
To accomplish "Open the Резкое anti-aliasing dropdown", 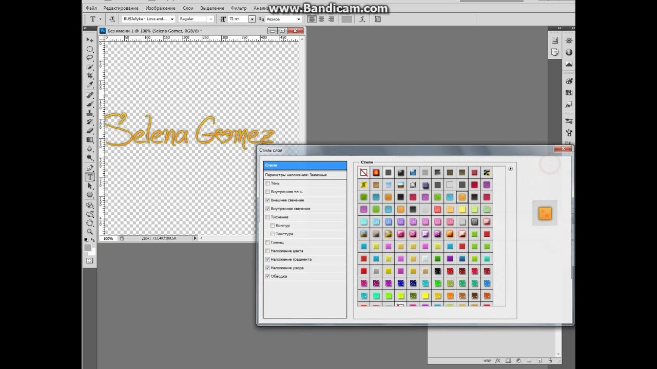I will (299, 19).
